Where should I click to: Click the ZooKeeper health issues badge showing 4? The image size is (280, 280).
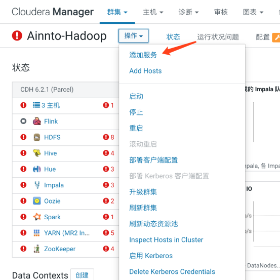coord(108,249)
